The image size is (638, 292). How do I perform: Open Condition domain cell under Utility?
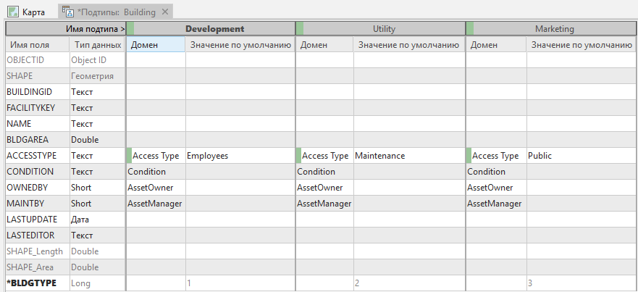point(324,172)
